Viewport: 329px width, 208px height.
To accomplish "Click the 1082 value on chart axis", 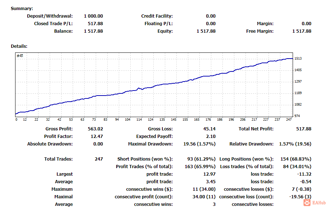I will coord(298,105).
